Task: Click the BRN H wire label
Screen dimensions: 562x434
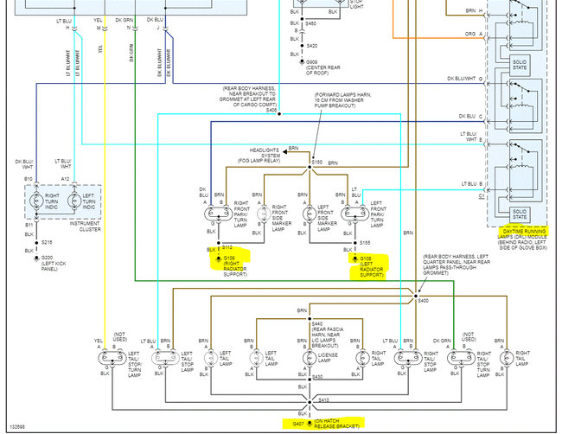Action: pyautogui.click(x=474, y=10)
